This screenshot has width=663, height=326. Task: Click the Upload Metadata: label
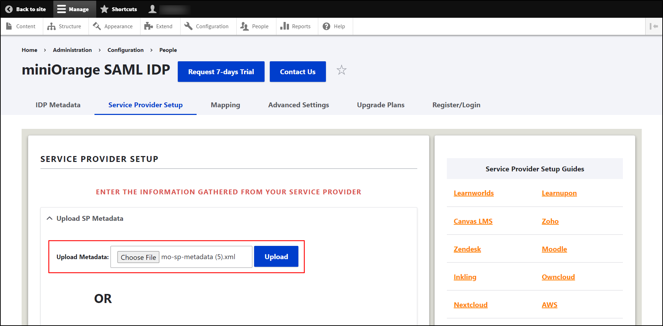pos(83,257)
